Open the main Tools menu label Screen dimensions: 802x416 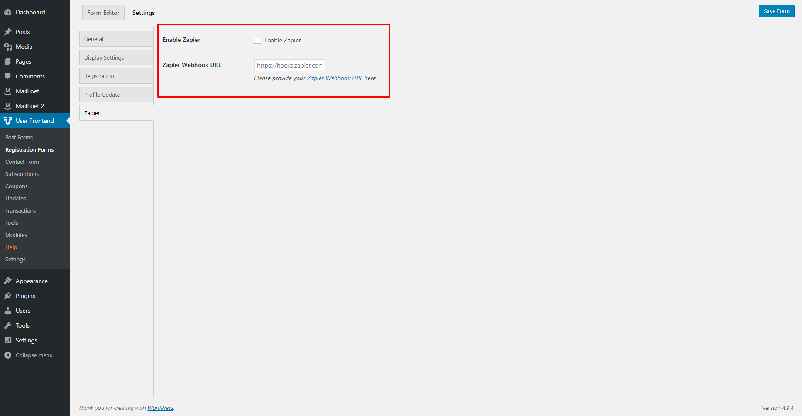23,325
